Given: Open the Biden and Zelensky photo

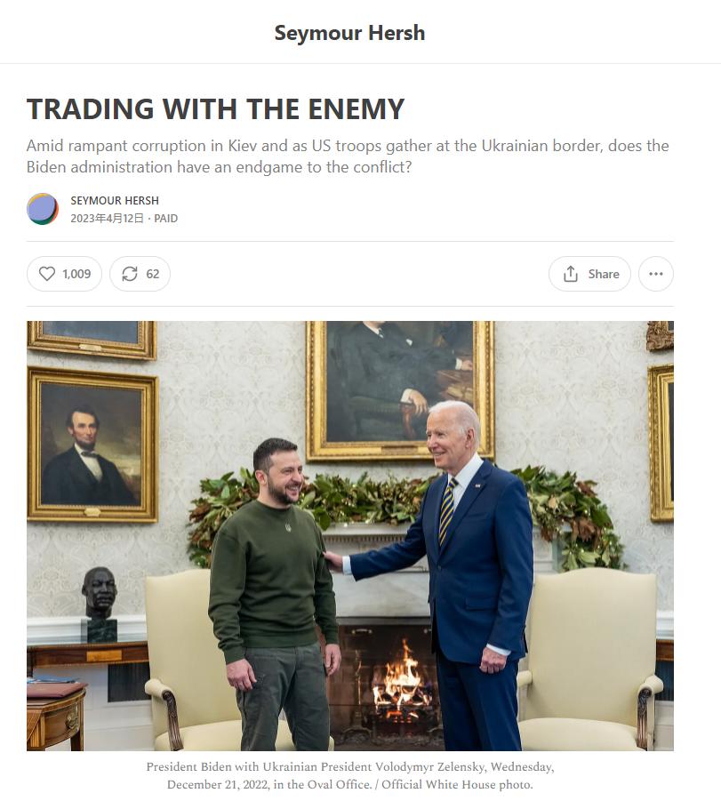Looking at the screenshot, I should pyautogui.click(x=350, y=535).
